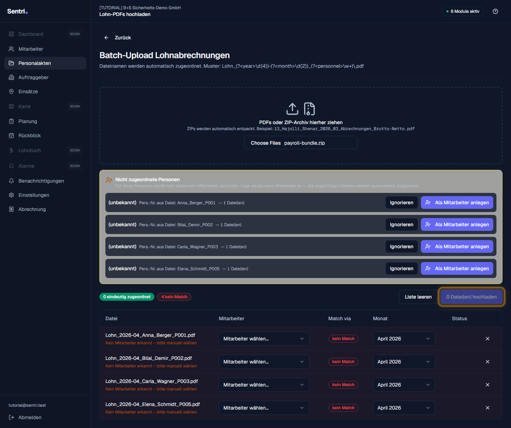The width and height of the screenshot is (511, 428).
Task: Open the April 2026 dropdown for Elena Schmidt
Action: coord(404,408)
